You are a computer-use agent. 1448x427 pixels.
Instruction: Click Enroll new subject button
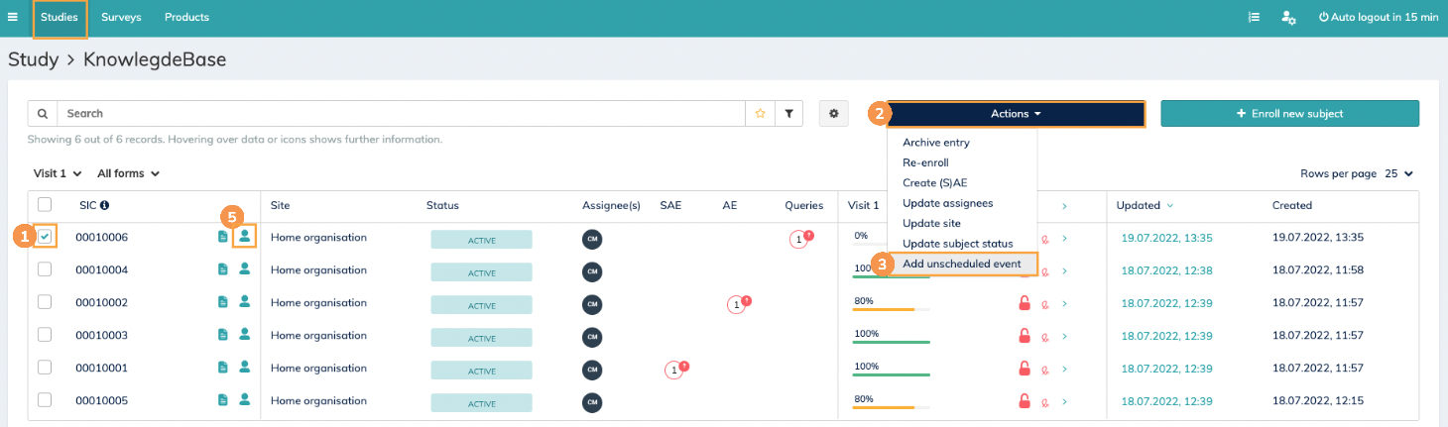coord(1289,114)
